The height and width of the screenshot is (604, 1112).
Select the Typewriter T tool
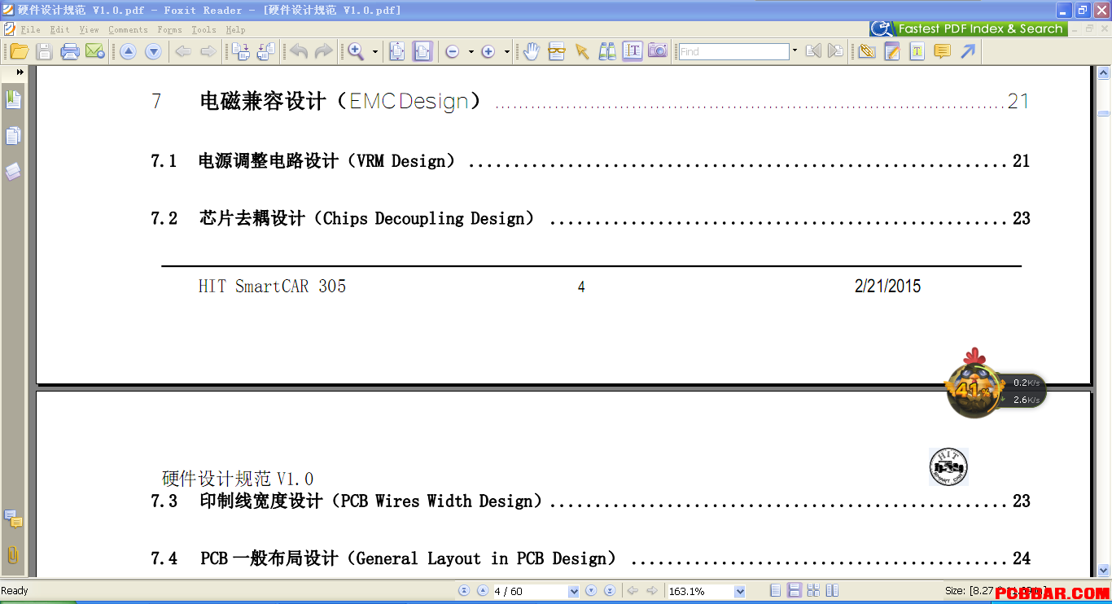tap(917, 51)
